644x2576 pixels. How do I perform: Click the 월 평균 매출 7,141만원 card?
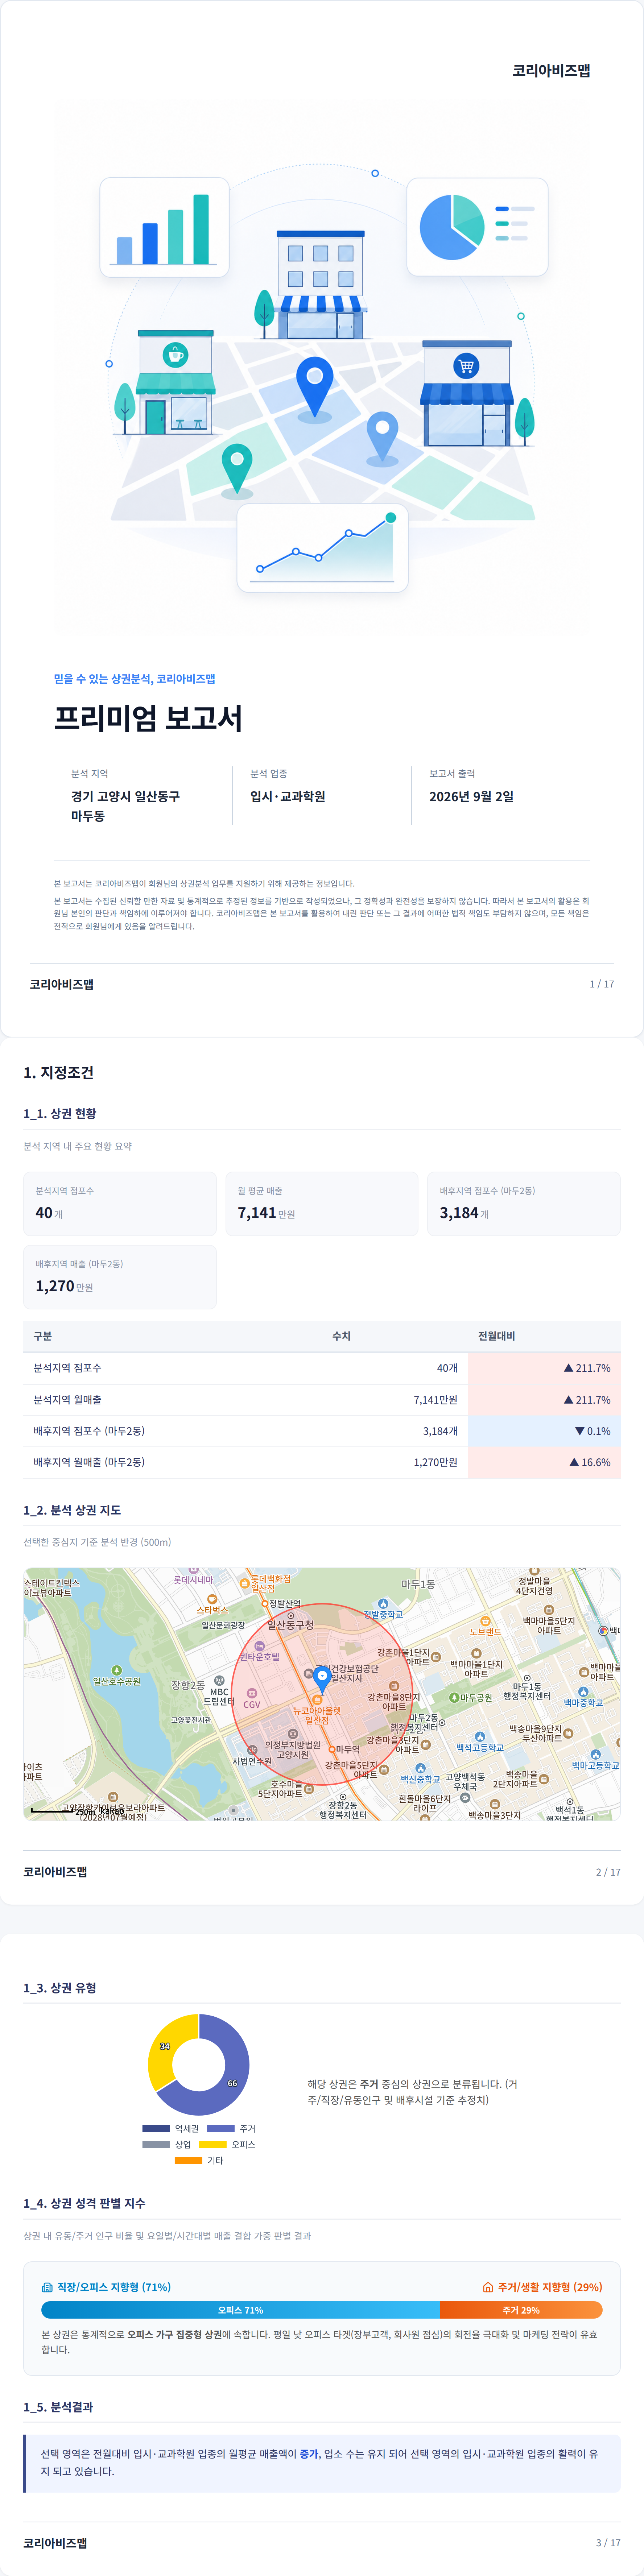click(x=322, y=1204)
